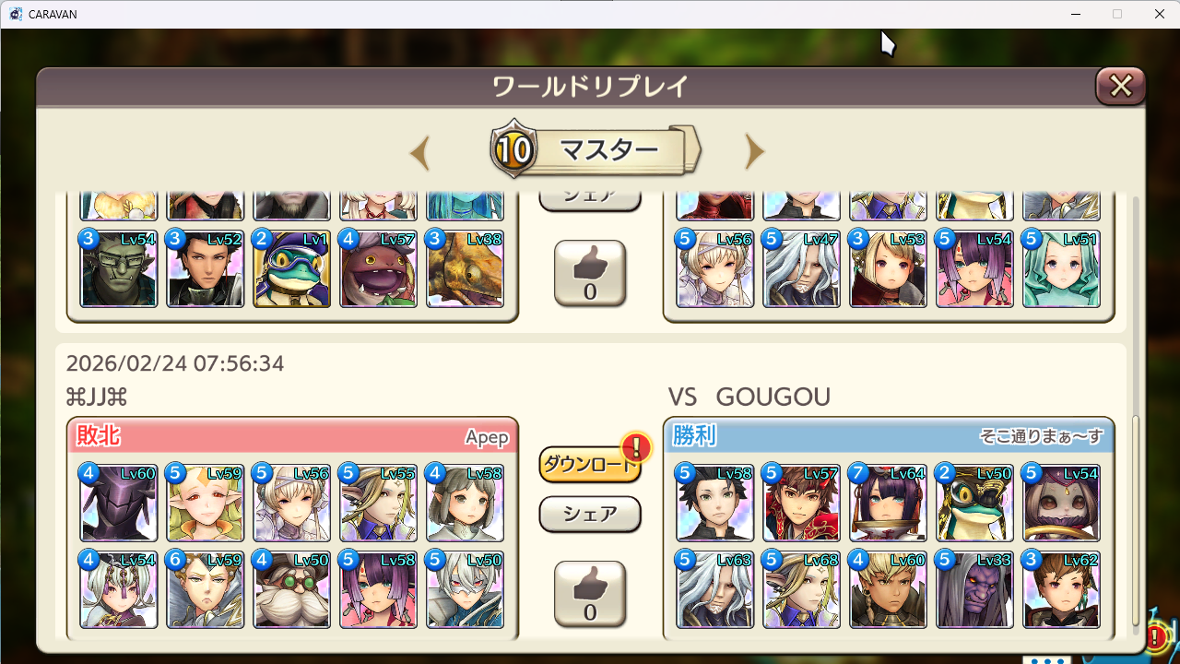This screenshot has width=1180, height=664.
Task: Select the purple monster Lv57 unit
Action: click(x=378, y=268)
